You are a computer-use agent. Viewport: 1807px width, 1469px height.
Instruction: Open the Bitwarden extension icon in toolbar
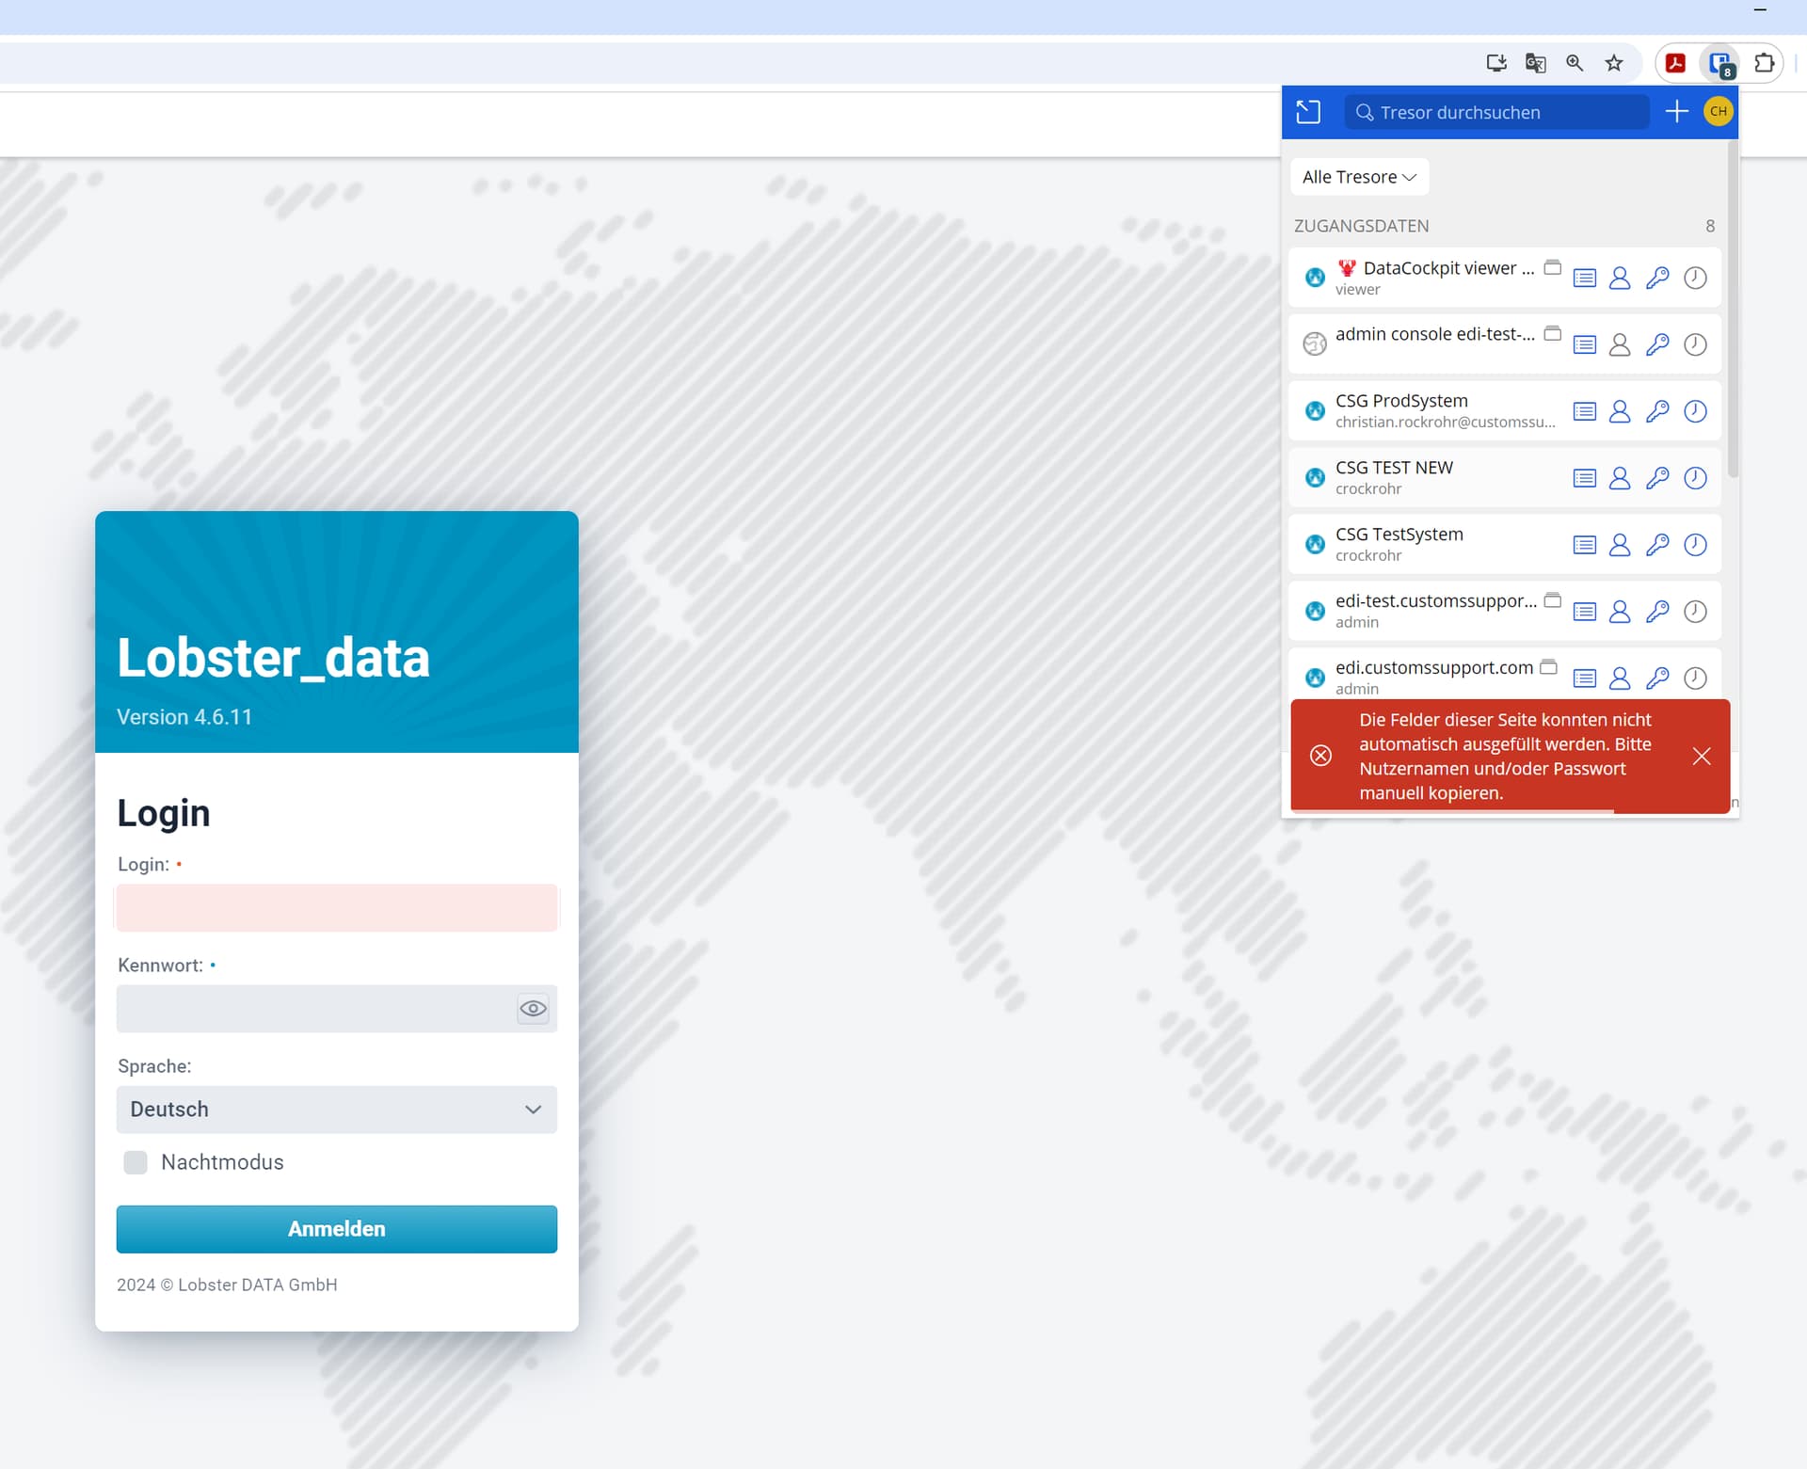(x=1721, y=64)
